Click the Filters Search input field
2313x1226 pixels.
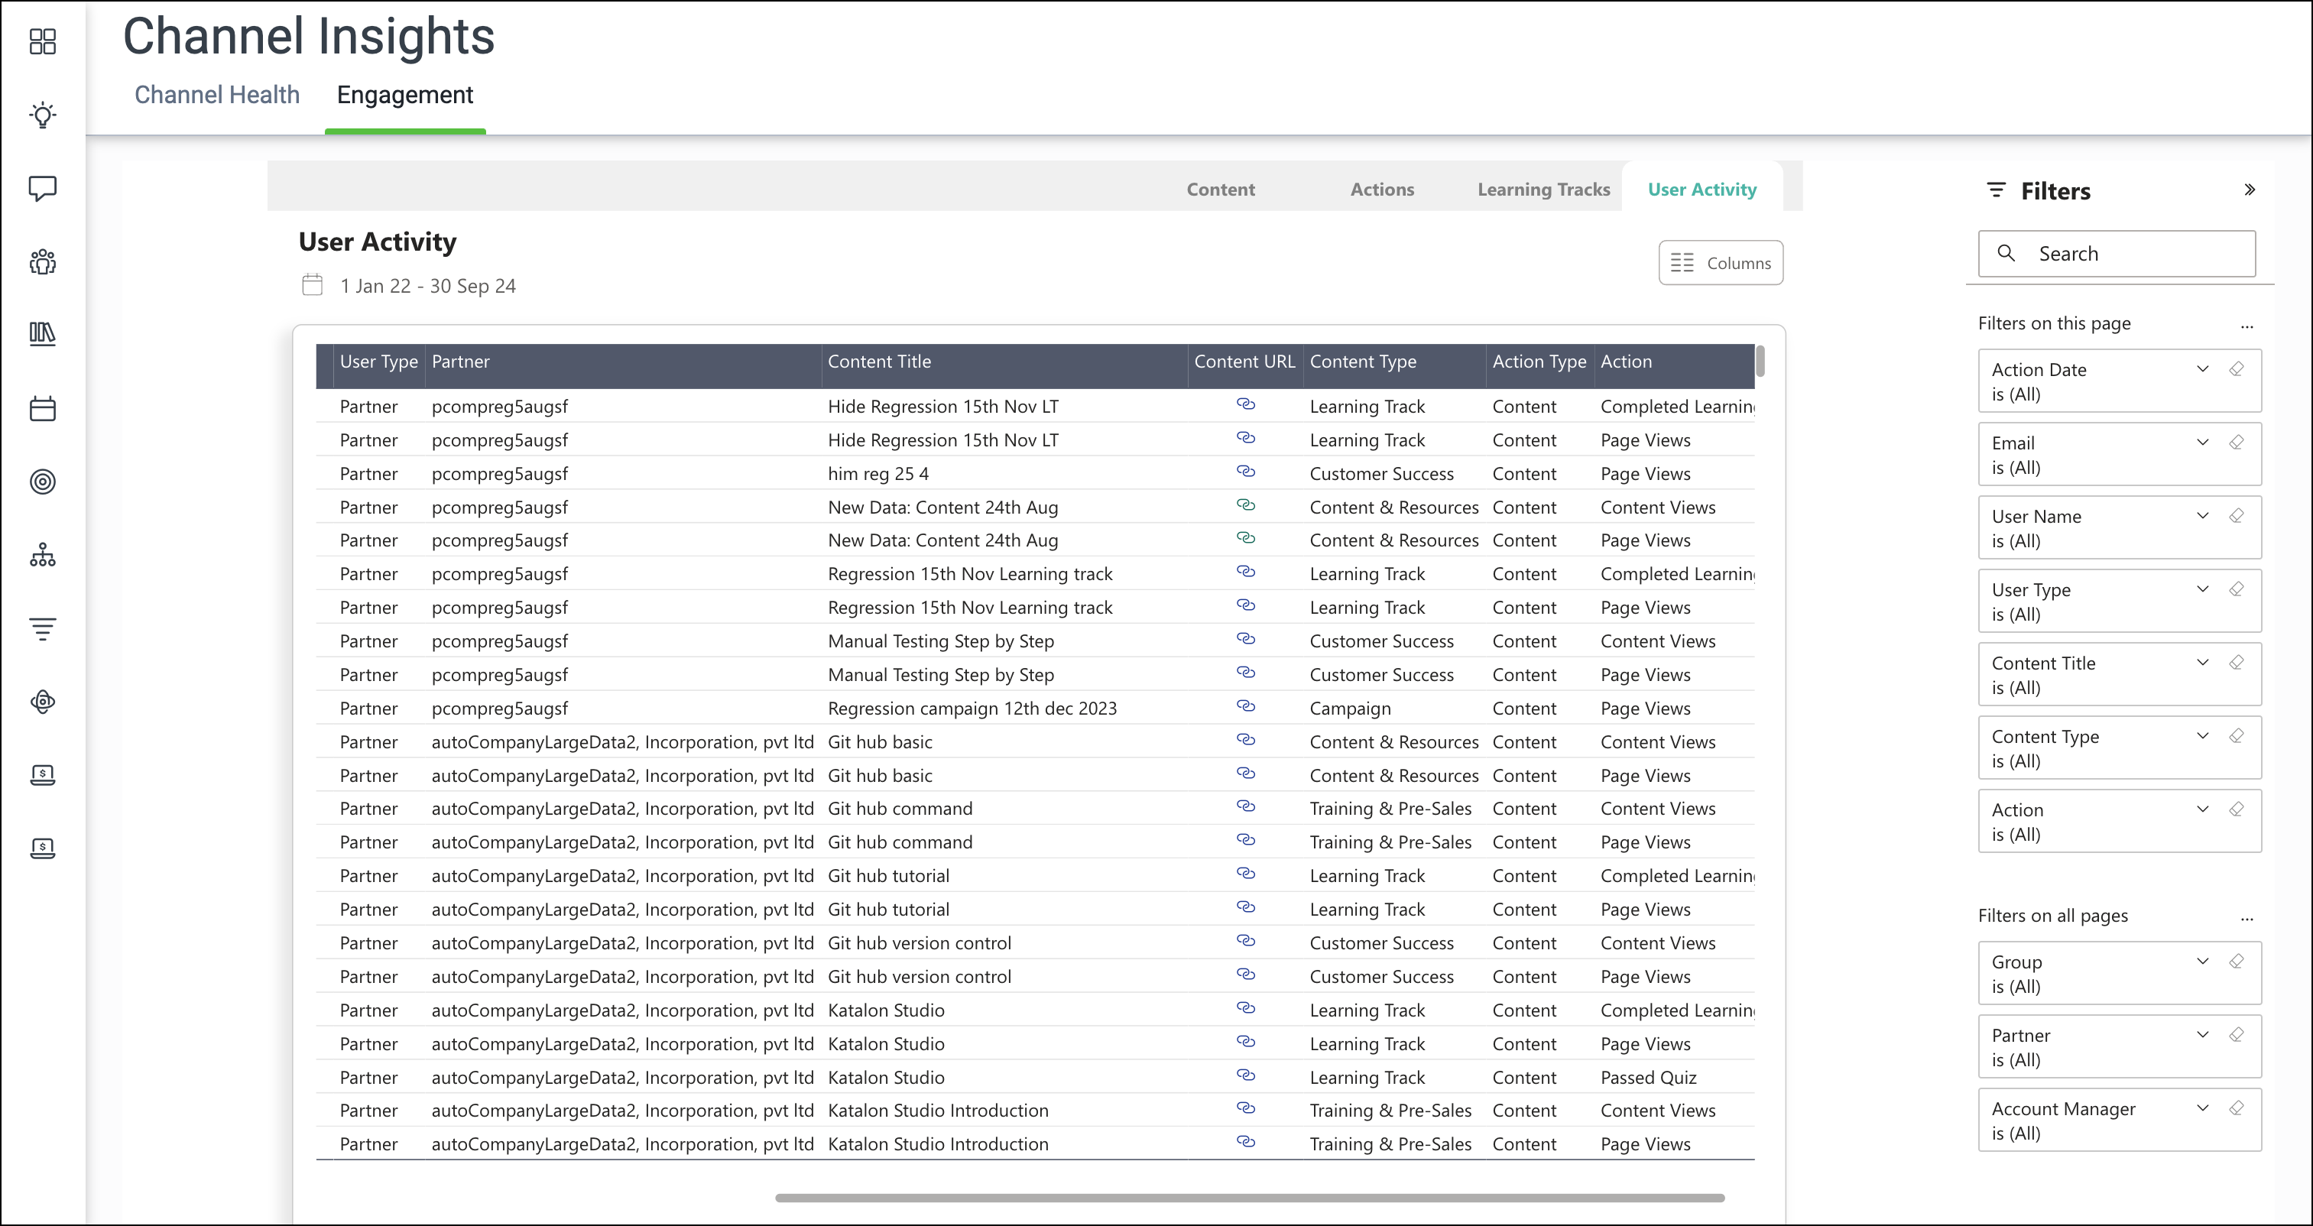pos(2117,255)
